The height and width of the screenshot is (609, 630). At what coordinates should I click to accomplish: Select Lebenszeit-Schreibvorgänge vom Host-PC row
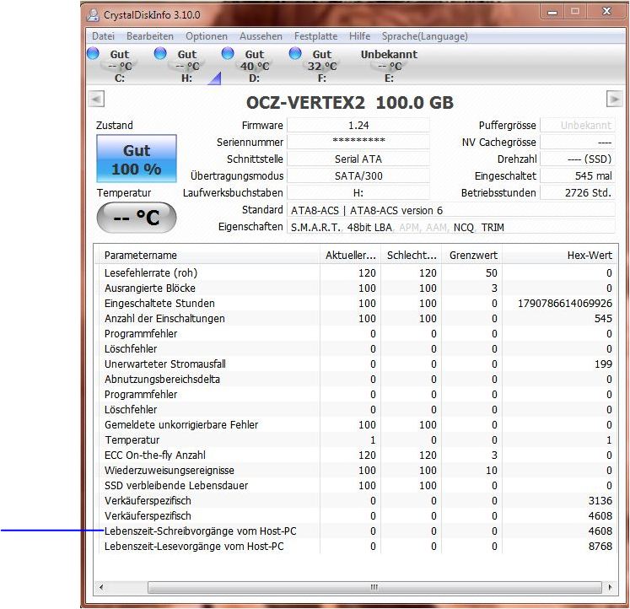click(356, 531)
